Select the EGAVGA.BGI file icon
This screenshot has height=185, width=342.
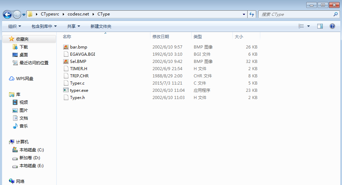(x=66, y=54)
